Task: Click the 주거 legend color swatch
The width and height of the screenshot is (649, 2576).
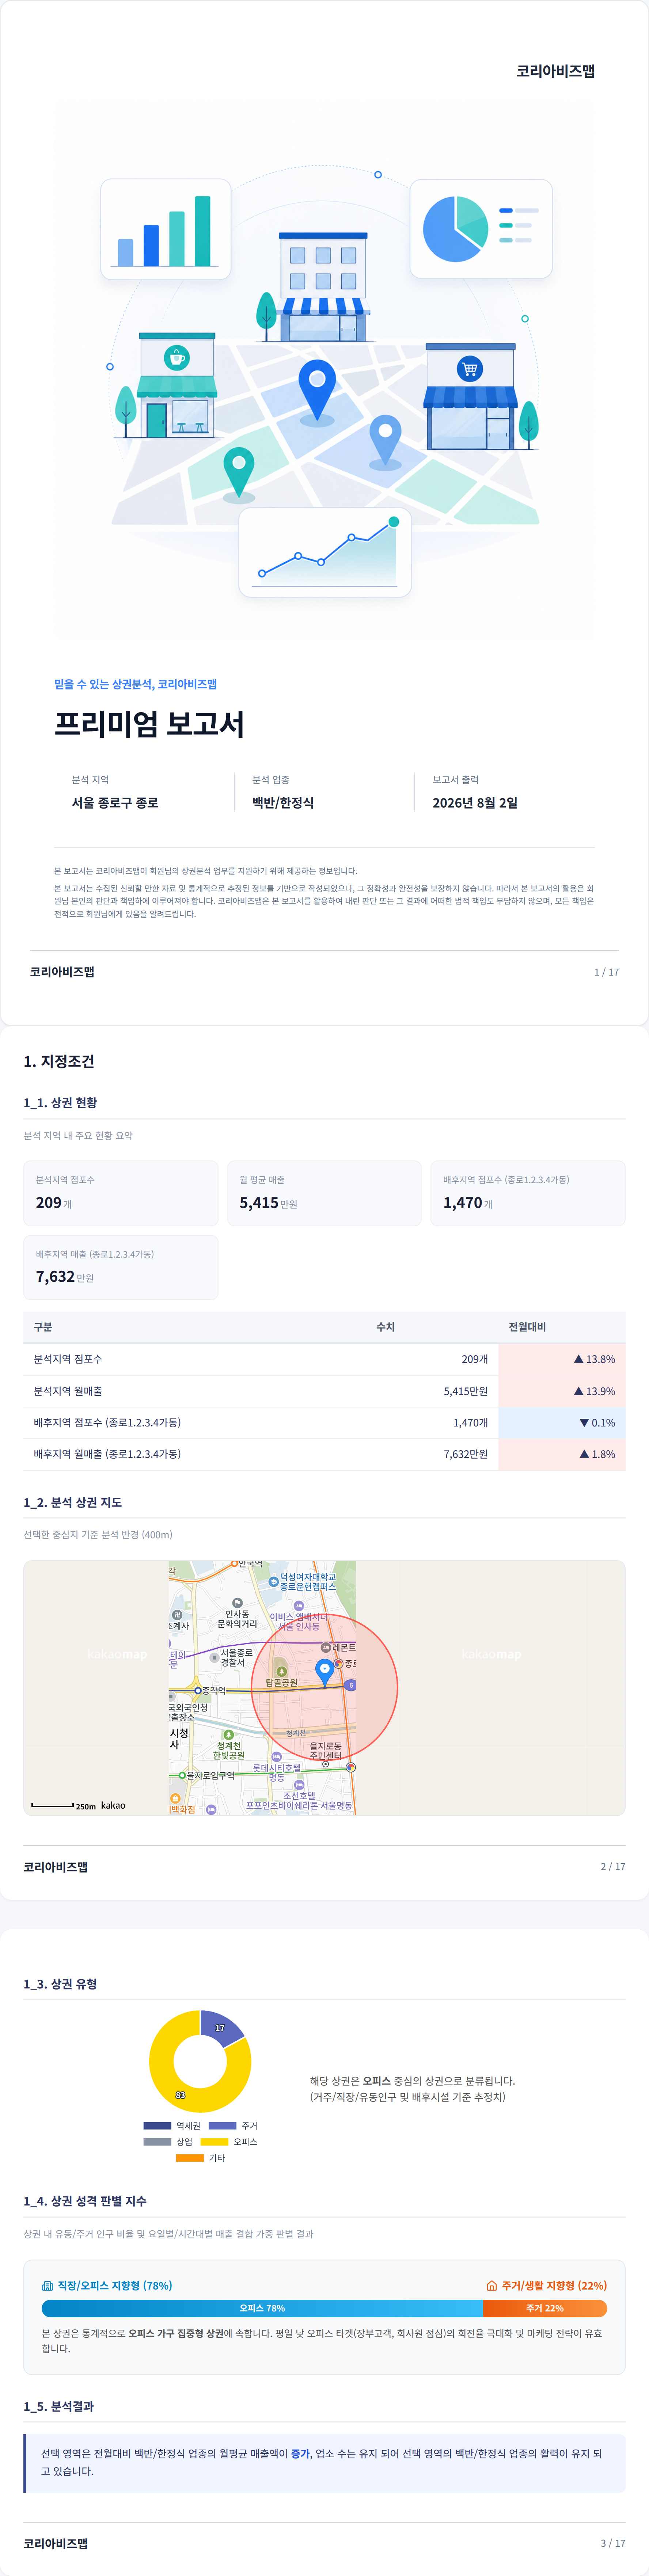Action: pos(222,2126)
